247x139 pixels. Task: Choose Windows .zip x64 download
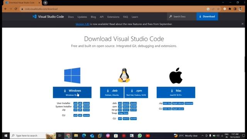pyautogui.click(x=76, y=110)
